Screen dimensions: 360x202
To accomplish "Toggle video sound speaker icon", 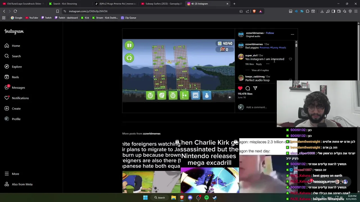I will pyautogui.click(x=230, y=97).
